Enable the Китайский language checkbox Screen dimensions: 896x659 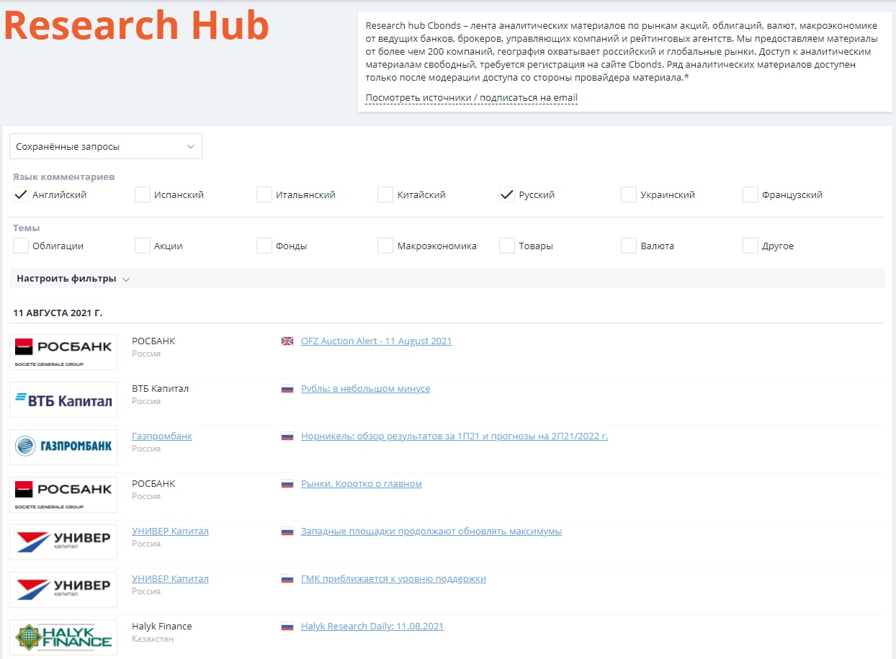point(385,194)
